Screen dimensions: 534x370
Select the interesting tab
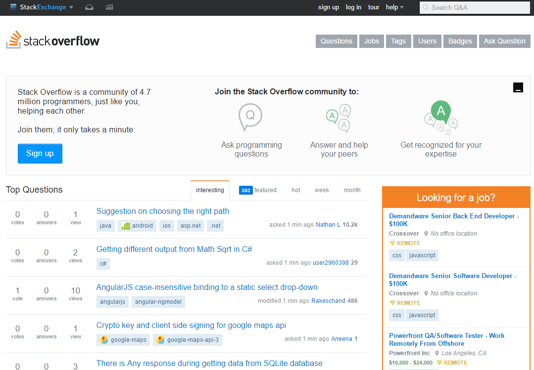click(210, 190)
